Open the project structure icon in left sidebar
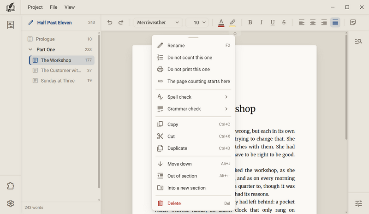369x214 pixels. (10, 25)
